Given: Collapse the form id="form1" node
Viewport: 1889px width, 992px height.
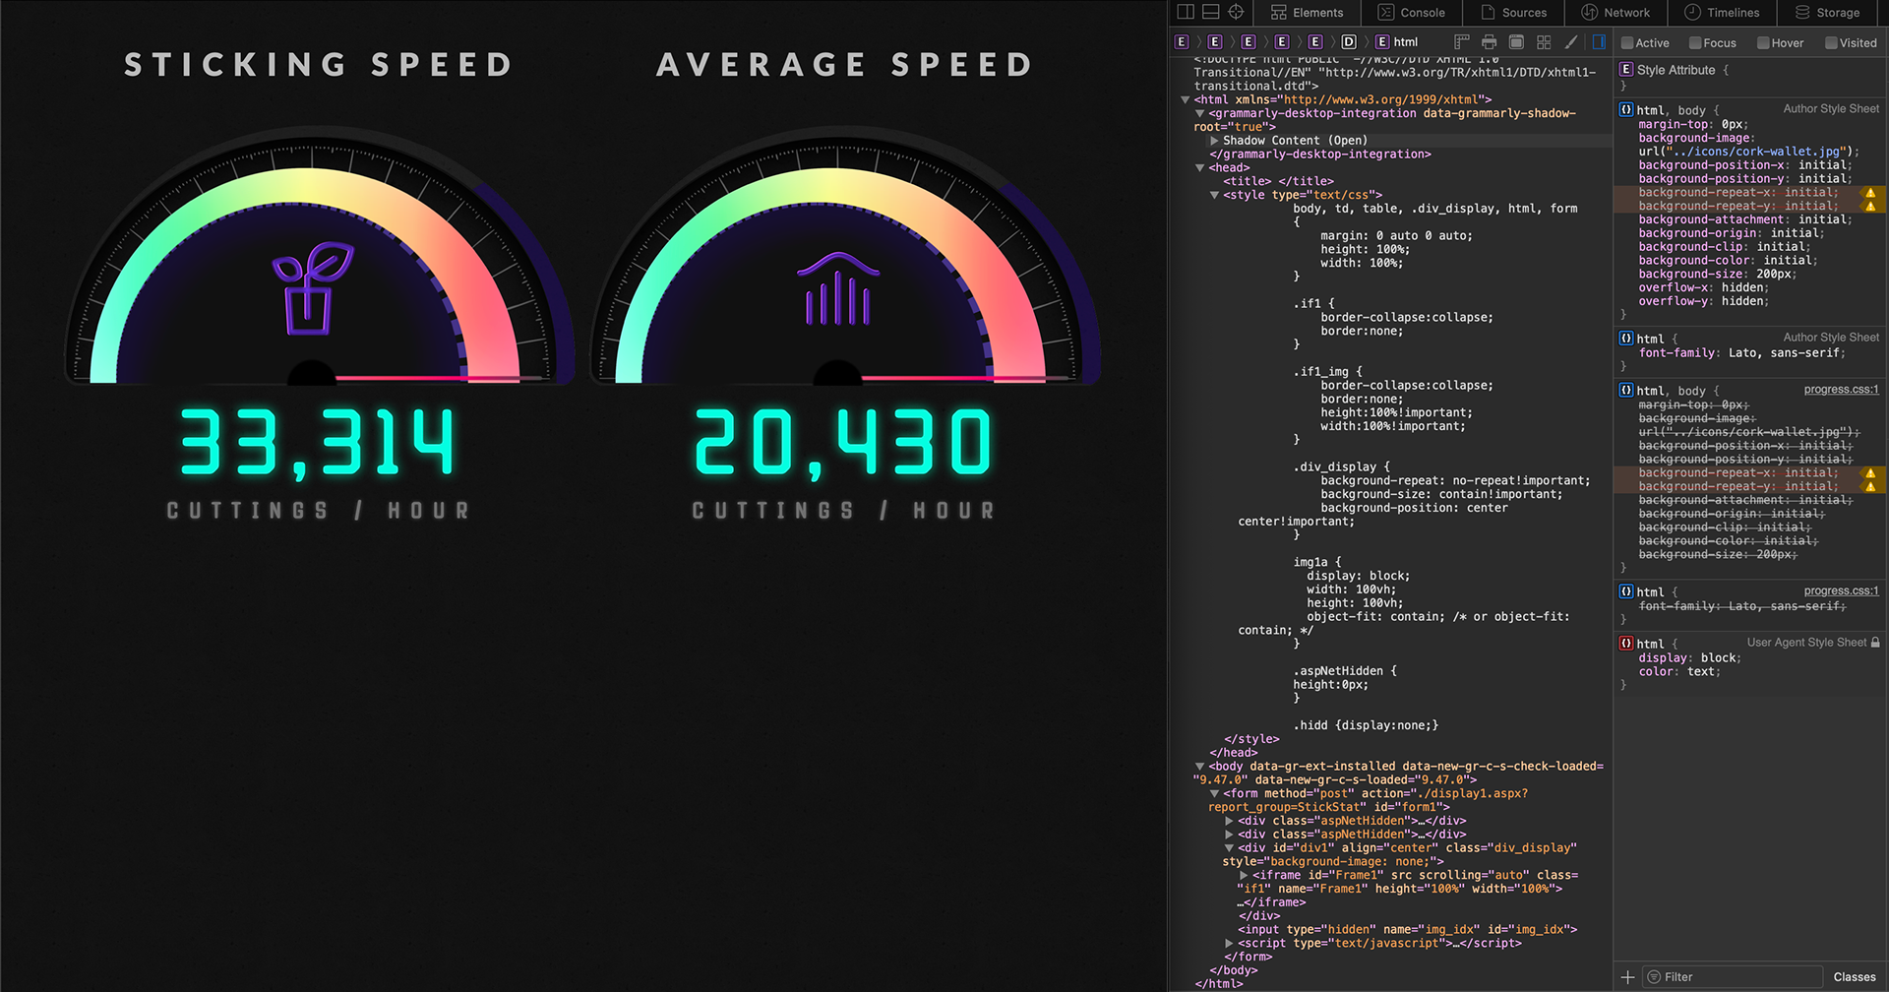Looking at the screenshot, I should 1214,793.
